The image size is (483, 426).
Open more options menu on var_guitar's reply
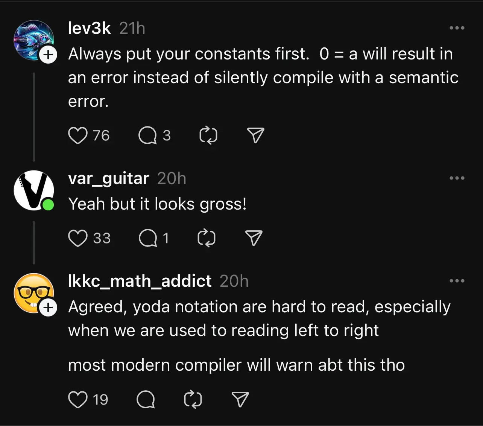(x=457, y=178)
